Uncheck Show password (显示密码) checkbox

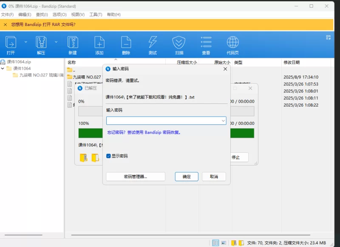point(108,156)
